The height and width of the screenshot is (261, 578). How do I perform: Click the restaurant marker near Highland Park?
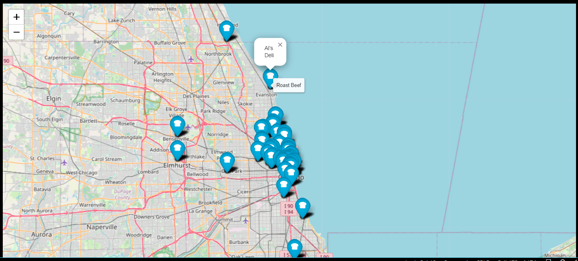tap(226, 31)
